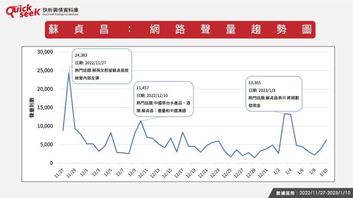Click the x-axis date label 12/25
Screen dimensions: 353x198
coord(226,173)
